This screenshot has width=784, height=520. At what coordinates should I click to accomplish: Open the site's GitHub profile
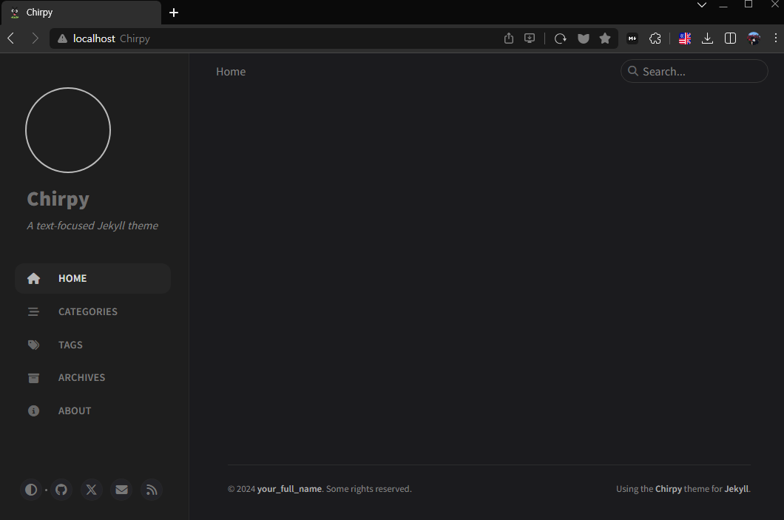pos(61,490)
